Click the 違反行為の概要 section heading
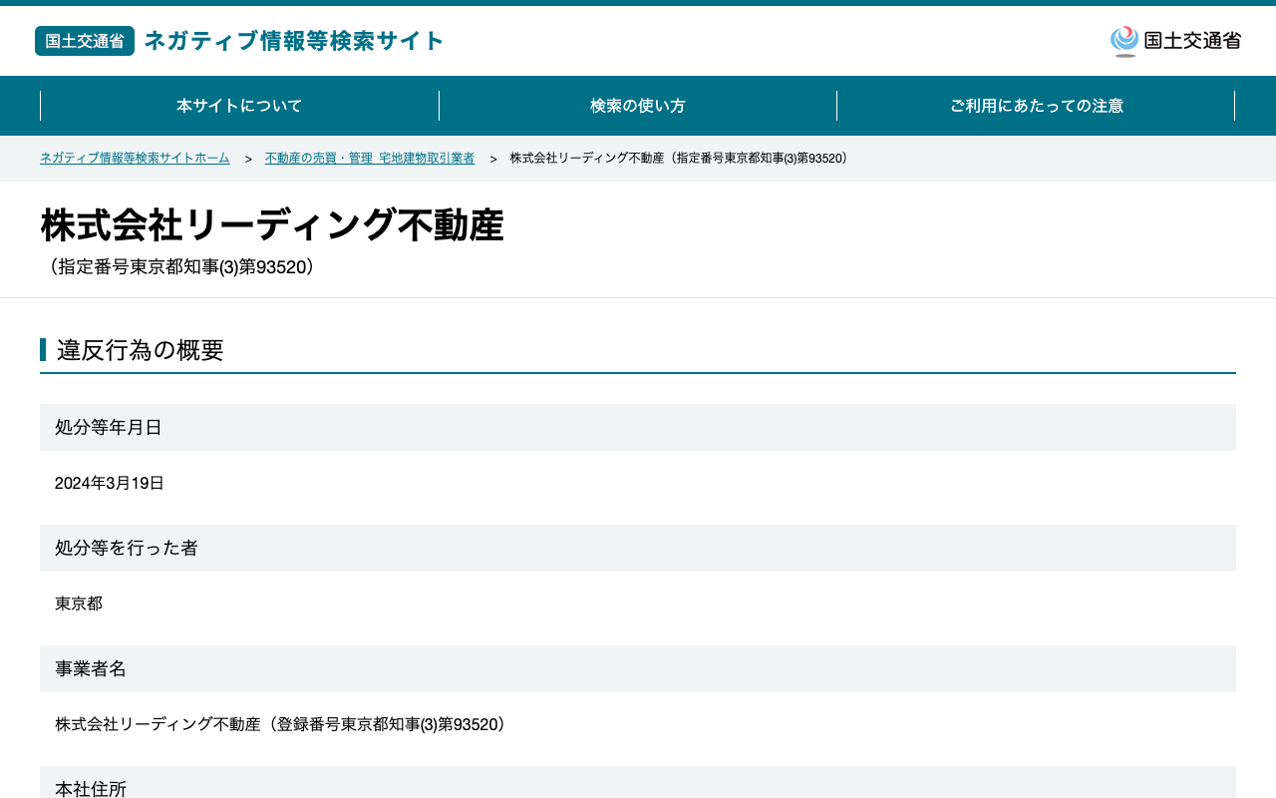This screenshot has width=1276, height=798. coord(141,350)
